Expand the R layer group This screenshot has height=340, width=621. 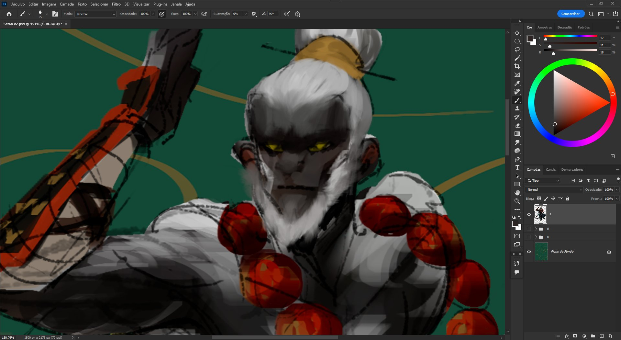pyautogui.click(x=536, y=237)
